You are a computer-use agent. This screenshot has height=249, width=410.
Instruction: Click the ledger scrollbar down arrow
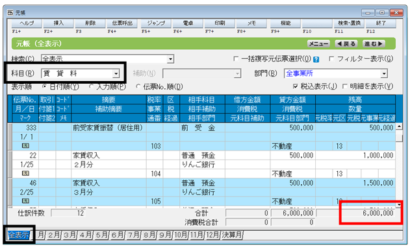pos(399,205)
